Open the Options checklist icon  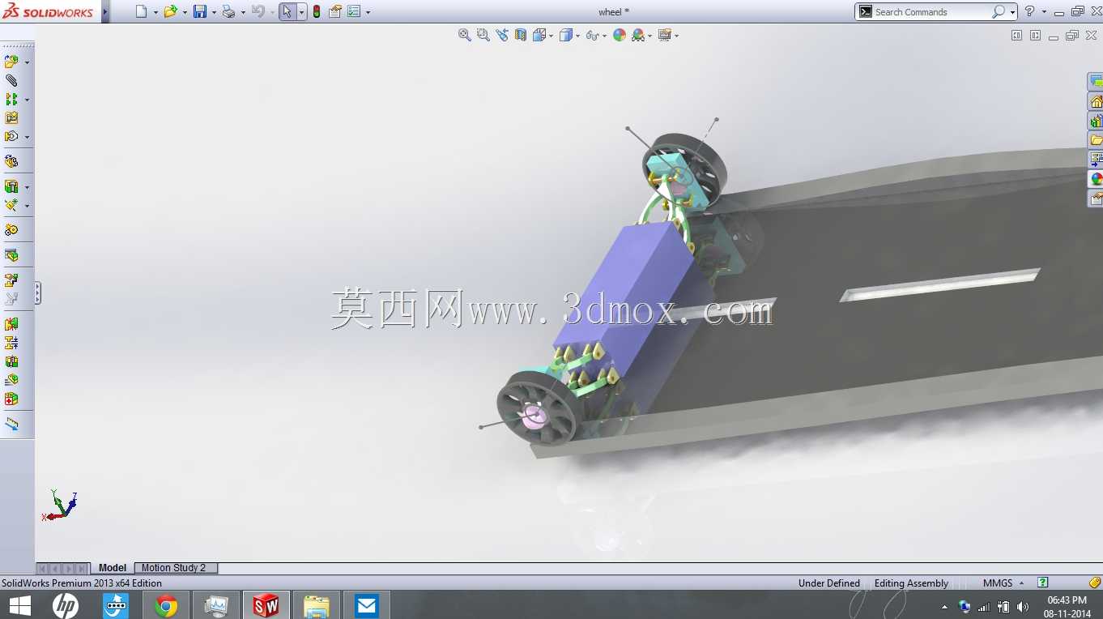(x=354, y=11)
